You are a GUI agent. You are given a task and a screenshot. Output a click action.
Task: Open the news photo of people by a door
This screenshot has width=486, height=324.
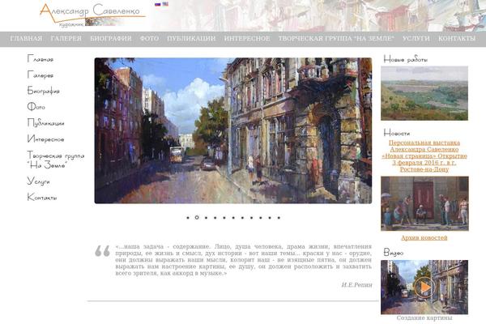point(424,203)
